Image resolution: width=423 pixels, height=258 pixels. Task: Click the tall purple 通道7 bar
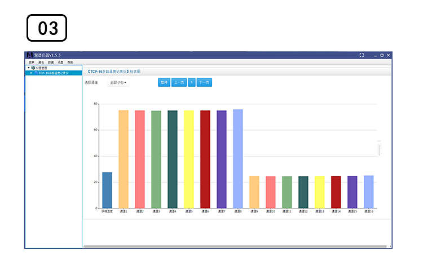tap(222, 159)
